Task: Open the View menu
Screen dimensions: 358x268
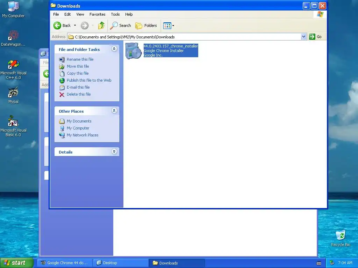Action: (80, 14)
